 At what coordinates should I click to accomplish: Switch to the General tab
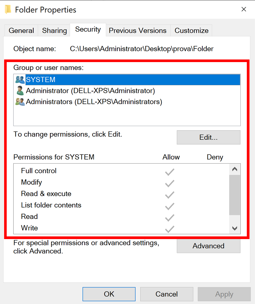tap(21, 30)
